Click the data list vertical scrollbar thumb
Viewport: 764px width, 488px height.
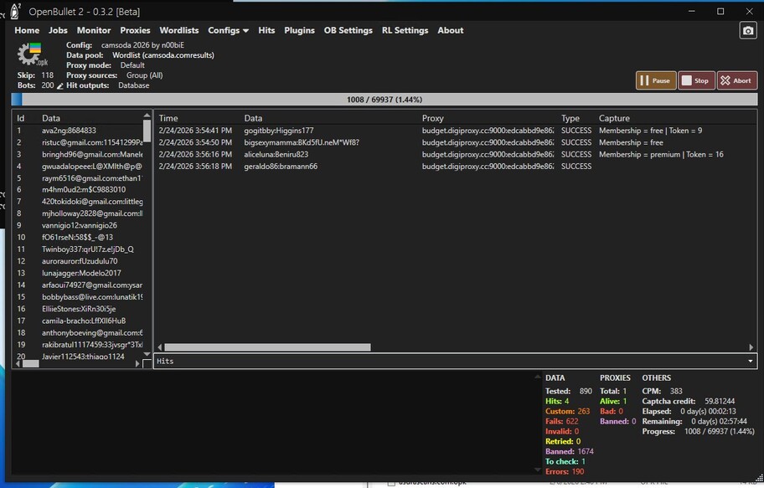(147, 131)
